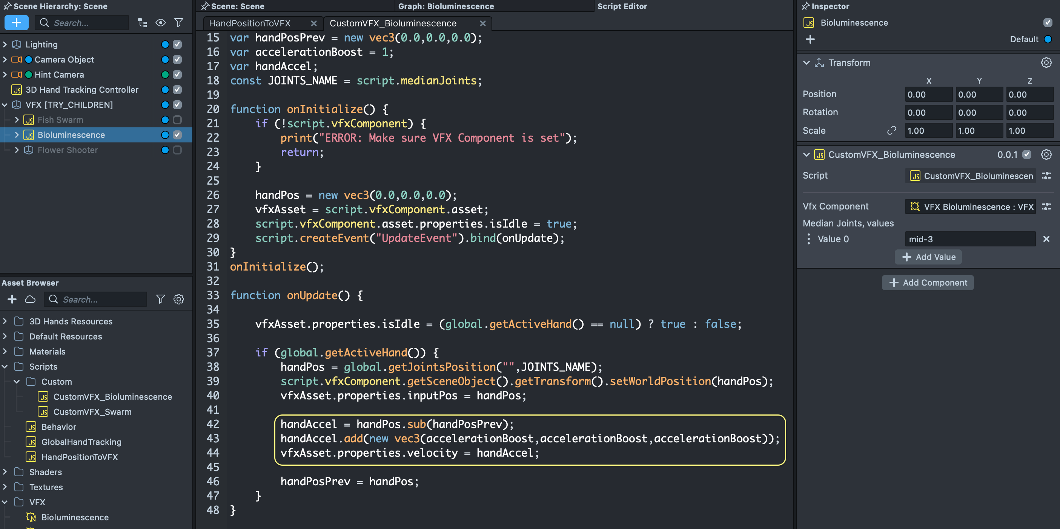Click the eye visibility filter in Scene Hierarchy
Viewport: 1060px width, 529px height.
(160, 23)
